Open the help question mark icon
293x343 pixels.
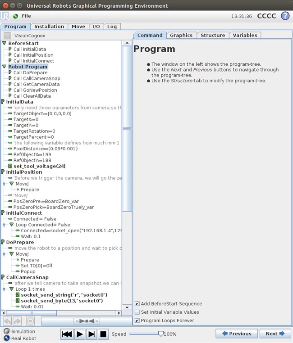(x=285, y=16)
